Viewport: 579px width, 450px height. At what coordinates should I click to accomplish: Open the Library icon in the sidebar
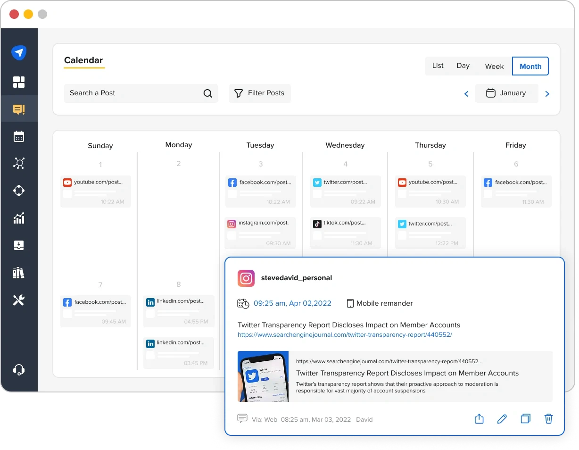coord(19,272)
